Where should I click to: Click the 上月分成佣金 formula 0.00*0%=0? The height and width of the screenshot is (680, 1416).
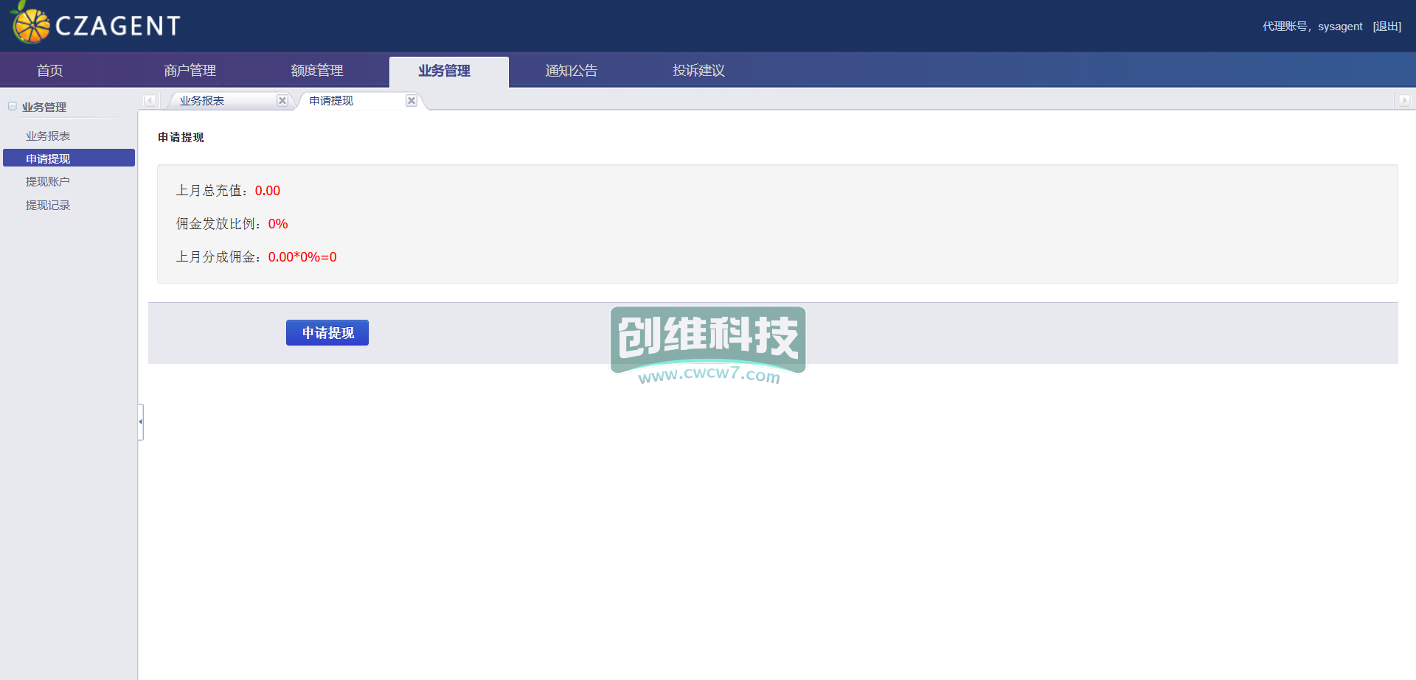pos(302,257)
